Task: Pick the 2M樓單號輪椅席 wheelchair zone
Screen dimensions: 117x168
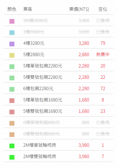Action: [58, 145]
